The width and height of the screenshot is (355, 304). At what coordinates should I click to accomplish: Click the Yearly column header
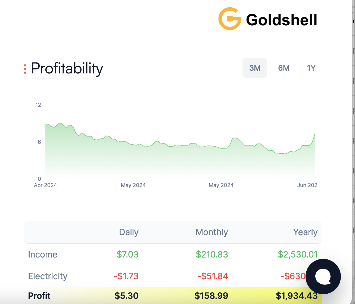305,232
